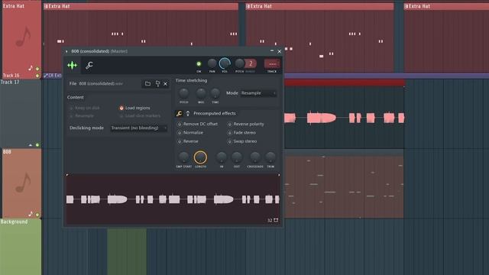The height and width of the screenshot is (275, 489).
Task: Click the pitch RANGE value 2
Action: (251, 63)
